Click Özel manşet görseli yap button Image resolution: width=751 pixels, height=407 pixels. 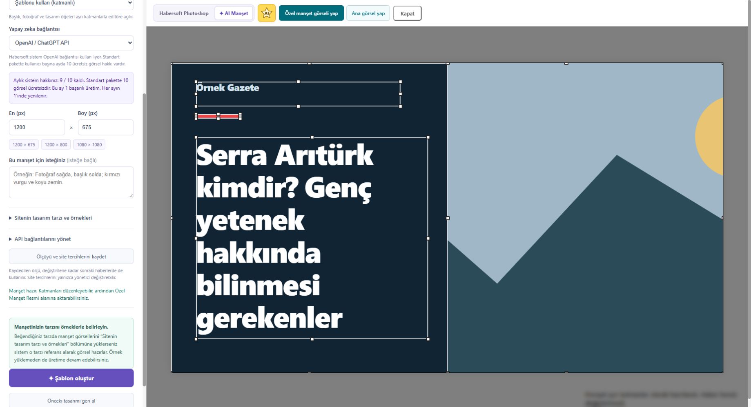point(311,13)
